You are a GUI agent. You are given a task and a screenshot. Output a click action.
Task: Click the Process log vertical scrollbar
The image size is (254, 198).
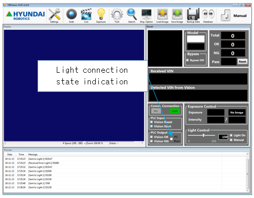coord(247,172)
